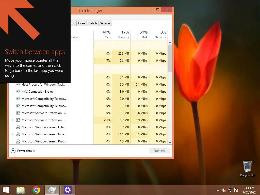
Task: Sort processes by the Disk column header
Action: [140, 35]
